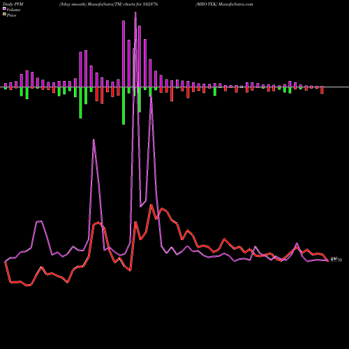
Task: Click the '(MRO-TEK) MunafaSutra.com' header text
Action: pyautogui.click(x=224, y=4)
